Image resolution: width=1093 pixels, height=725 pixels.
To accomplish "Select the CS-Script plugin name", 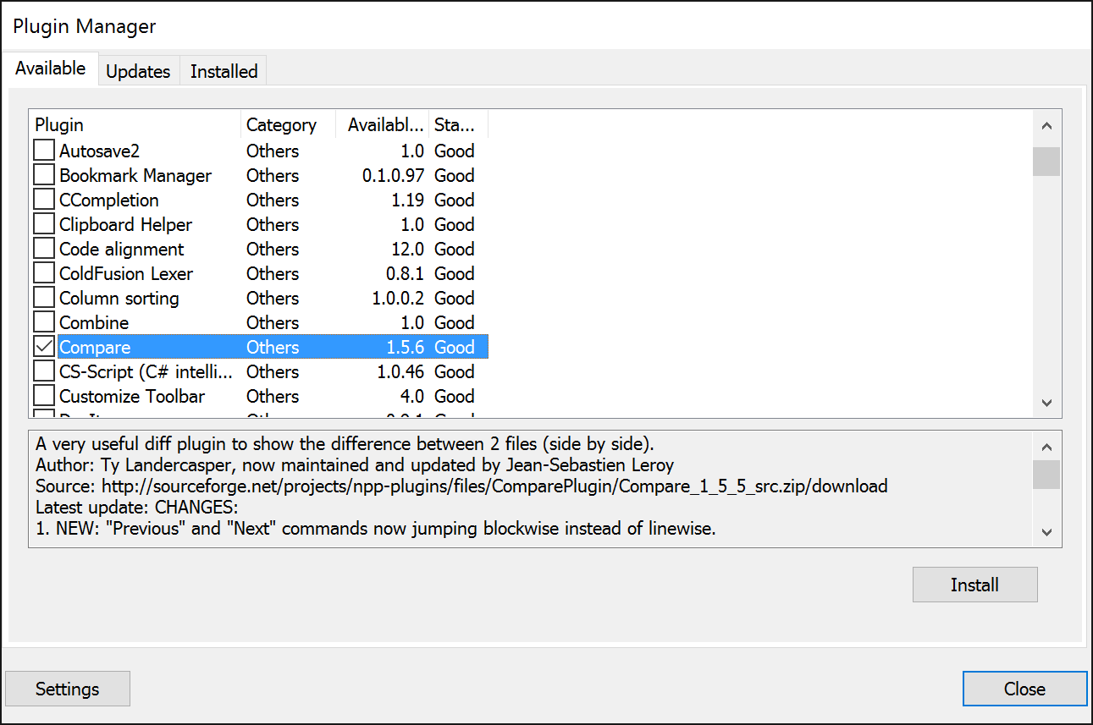I will (146, 371).
